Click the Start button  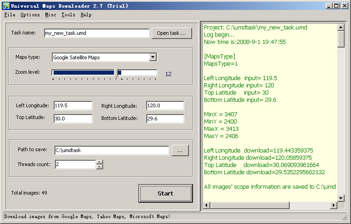[165, 193]
